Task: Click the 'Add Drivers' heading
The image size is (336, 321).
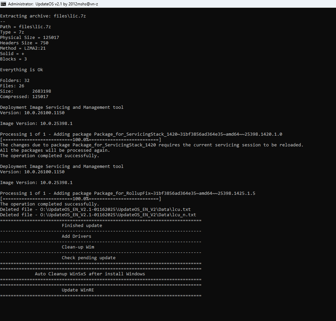Action: coord(77,236)
